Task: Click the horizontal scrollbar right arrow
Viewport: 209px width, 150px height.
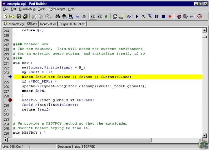Action: coord(200,140)
